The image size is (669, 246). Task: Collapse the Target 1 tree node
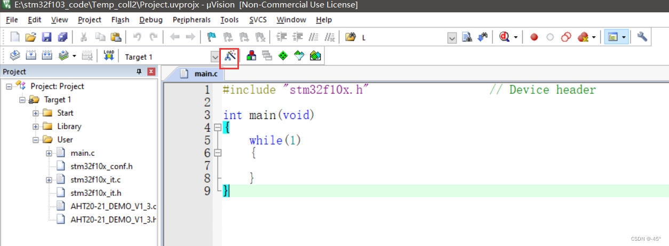point(22,100)
